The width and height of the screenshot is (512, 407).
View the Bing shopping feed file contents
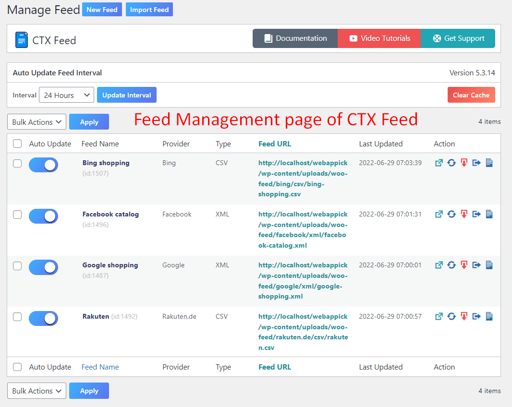489,163
